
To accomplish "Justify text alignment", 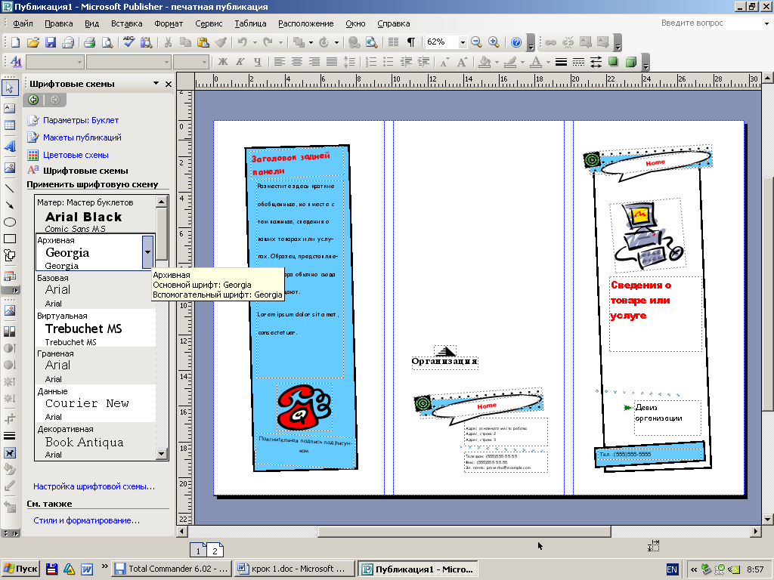I will (331, 62).
